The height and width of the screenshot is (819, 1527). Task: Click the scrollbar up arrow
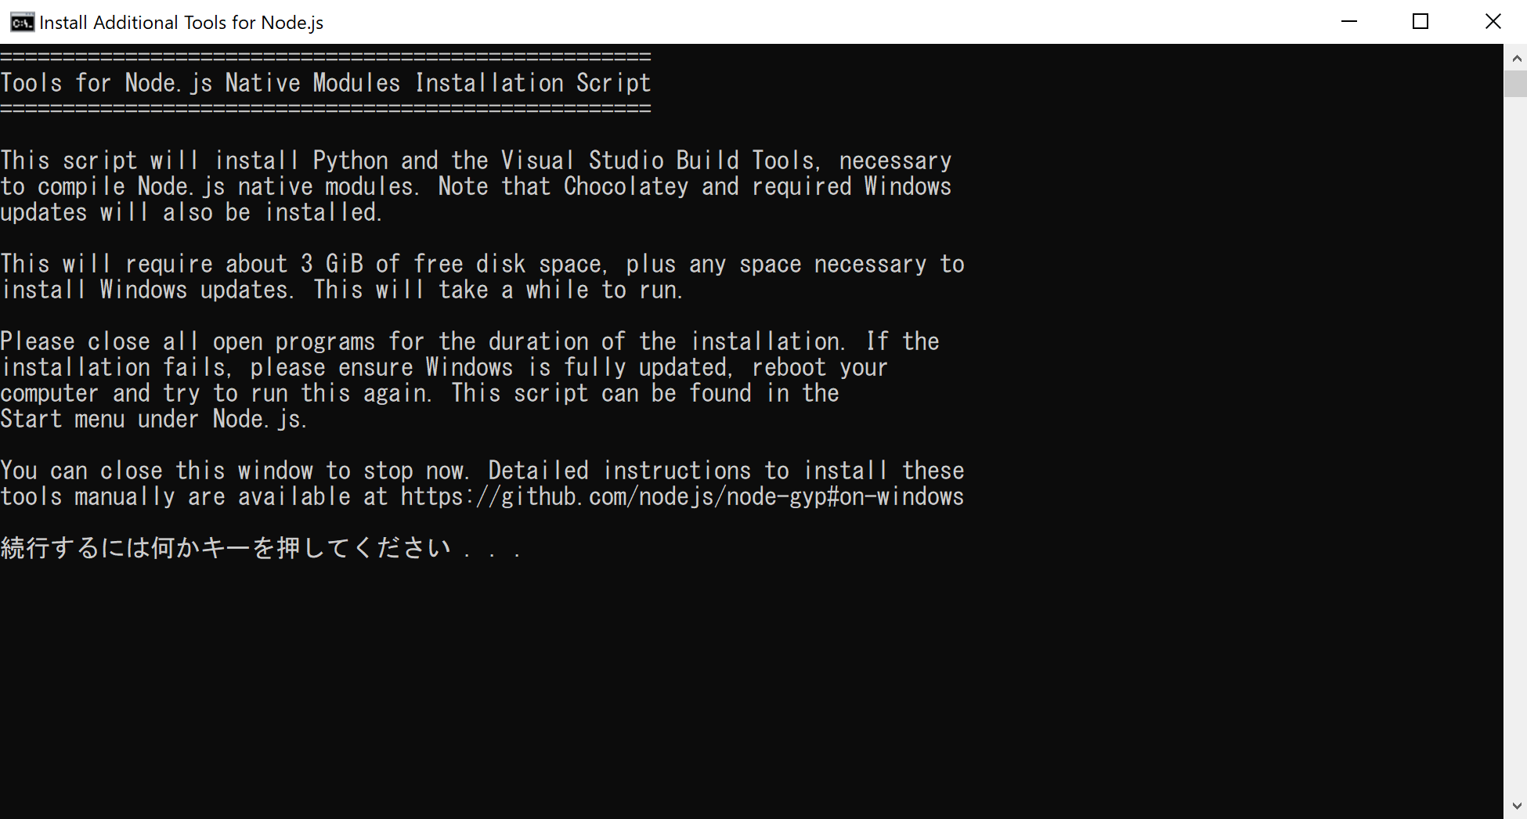(1516, 58)
